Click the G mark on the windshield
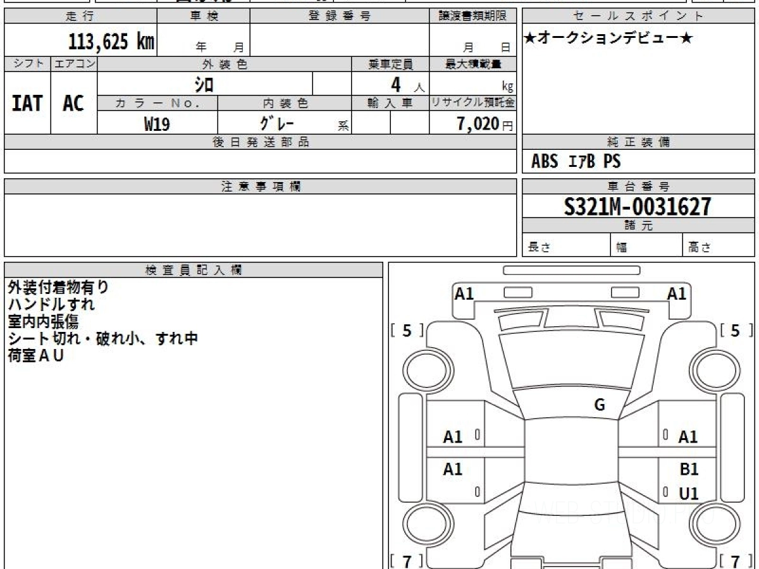 pyautogui.click(x=600, y=405)
